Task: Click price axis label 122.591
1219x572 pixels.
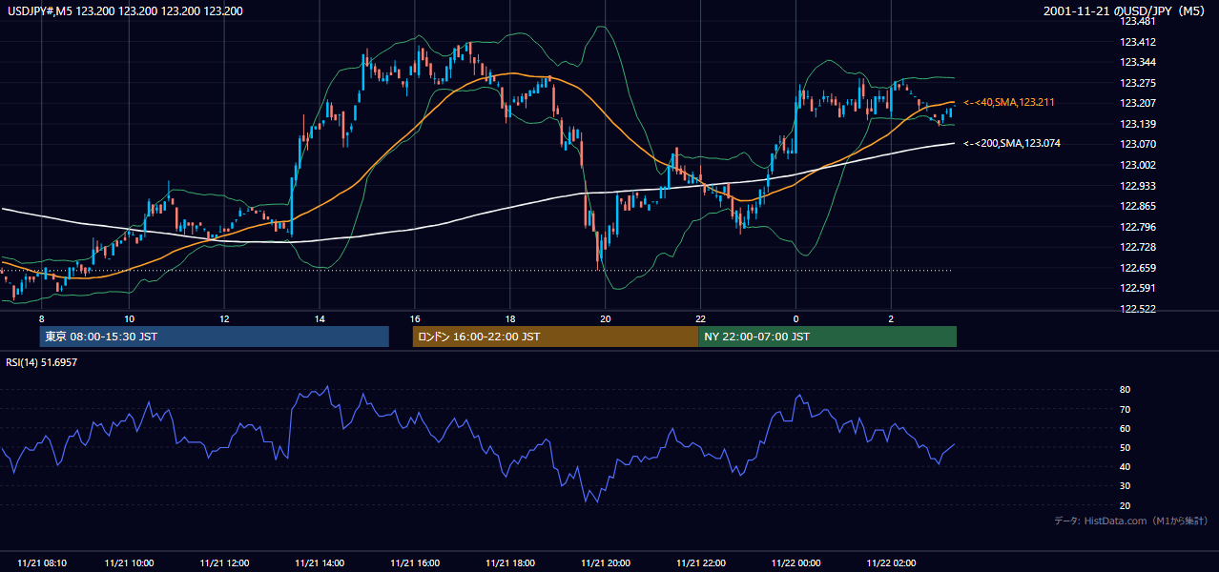Action: tap(1137, 288)
